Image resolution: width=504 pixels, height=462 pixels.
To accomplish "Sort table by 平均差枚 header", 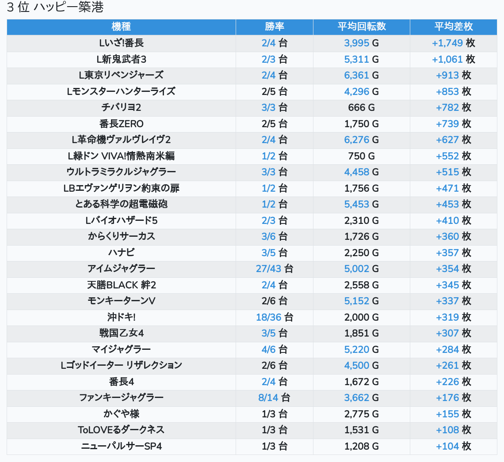I will (x=453, y=27).
